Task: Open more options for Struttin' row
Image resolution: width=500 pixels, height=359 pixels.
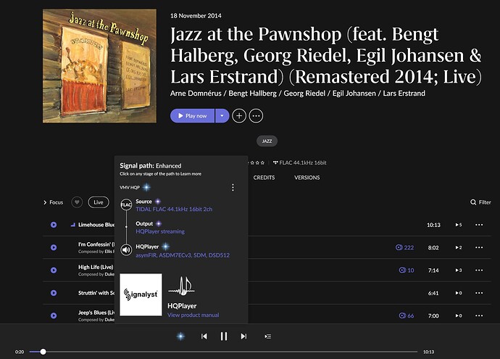Action: pos(479,292)
